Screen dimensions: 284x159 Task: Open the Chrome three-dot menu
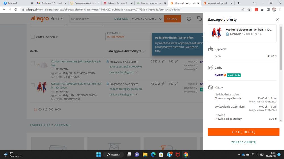(x=280, y=10)
